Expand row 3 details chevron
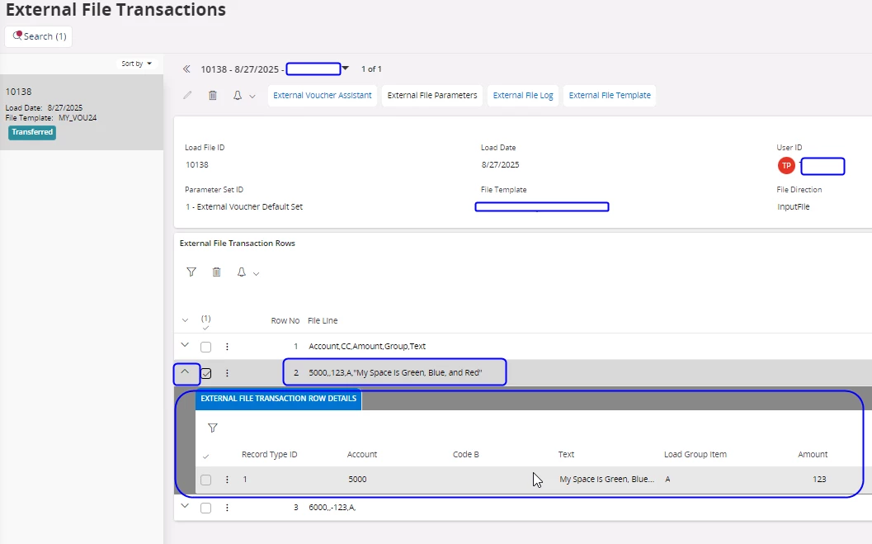This screenshot has height=544, width=872. tap(186, 507)
